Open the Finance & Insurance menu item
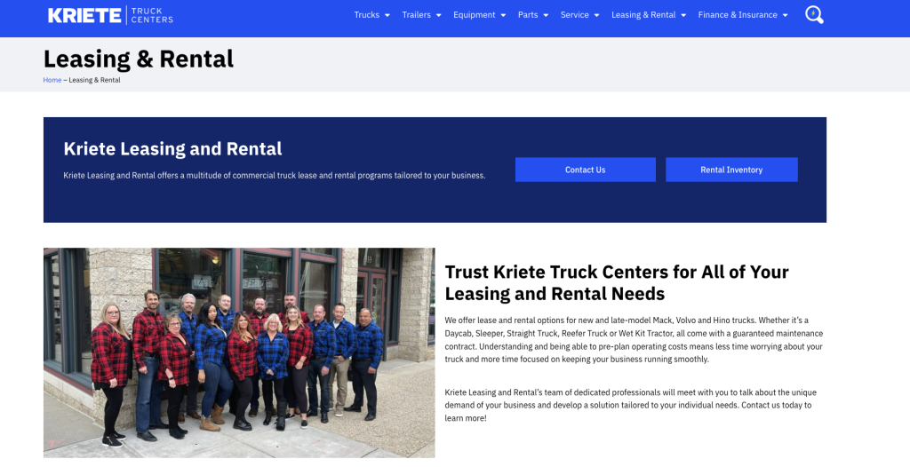The image size is (910, 467). click(738, 15)
